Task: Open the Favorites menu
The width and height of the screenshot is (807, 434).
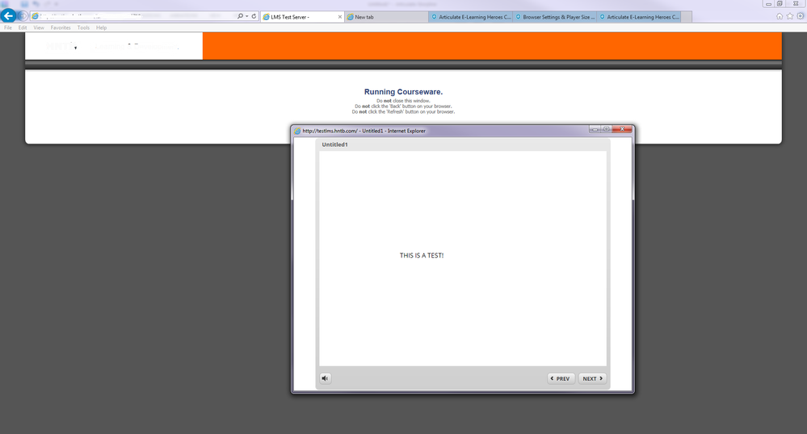Action: 61,27
